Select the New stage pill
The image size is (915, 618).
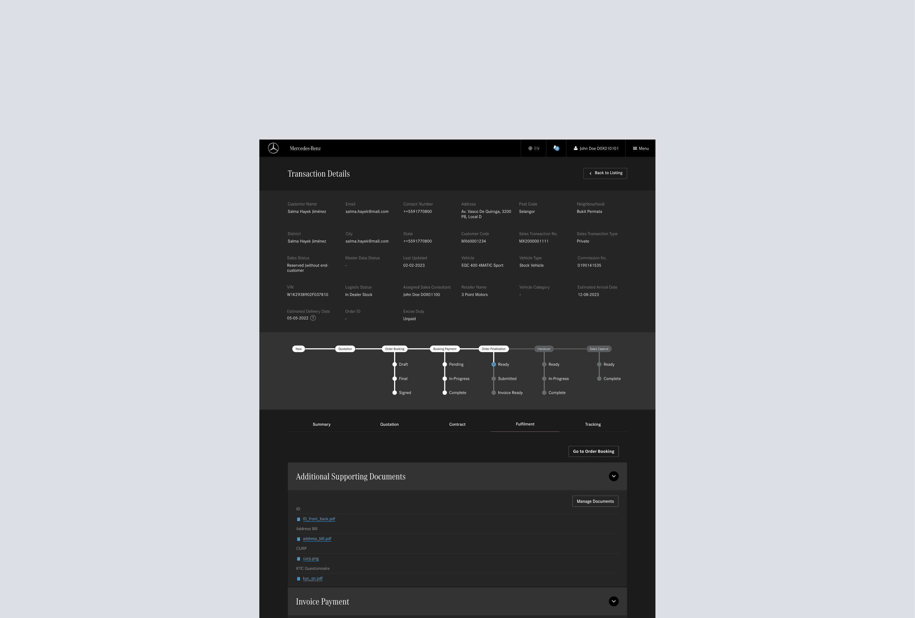[298, 349]
